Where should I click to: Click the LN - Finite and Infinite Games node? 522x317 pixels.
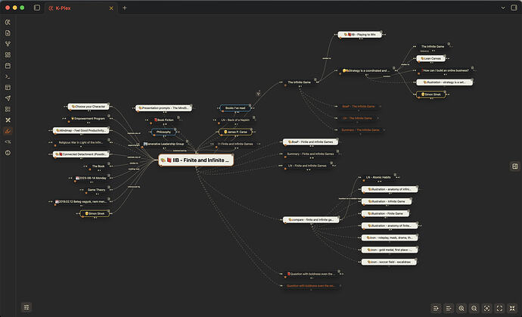coord(307,166)
